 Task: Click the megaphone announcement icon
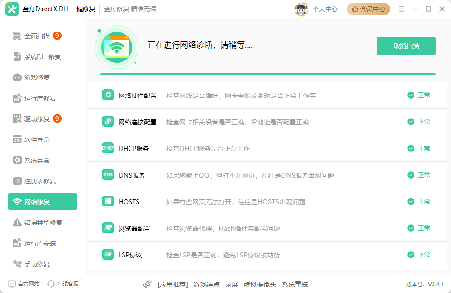tap(147, 284)
